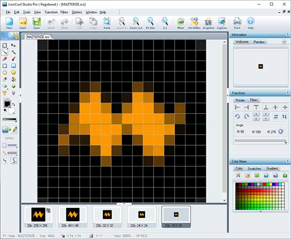This screenshot has width=291, height=239.
Task: Click the rotate counterclockwise icon in Transform
Action: pyautogui.click(x=237, y=116)
